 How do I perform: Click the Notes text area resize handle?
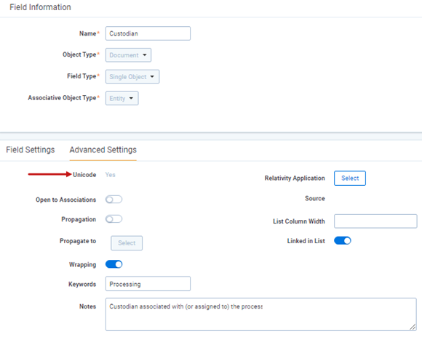click(x=413, y=327)
